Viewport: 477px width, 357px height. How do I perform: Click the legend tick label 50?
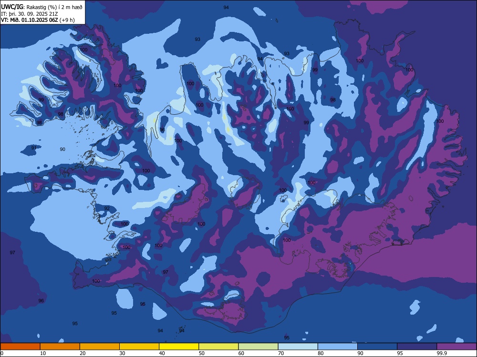pyautogui.click(x=201, y=353)
